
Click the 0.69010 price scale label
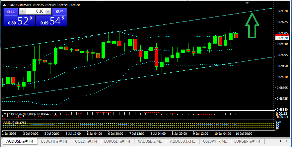[282, 77]
